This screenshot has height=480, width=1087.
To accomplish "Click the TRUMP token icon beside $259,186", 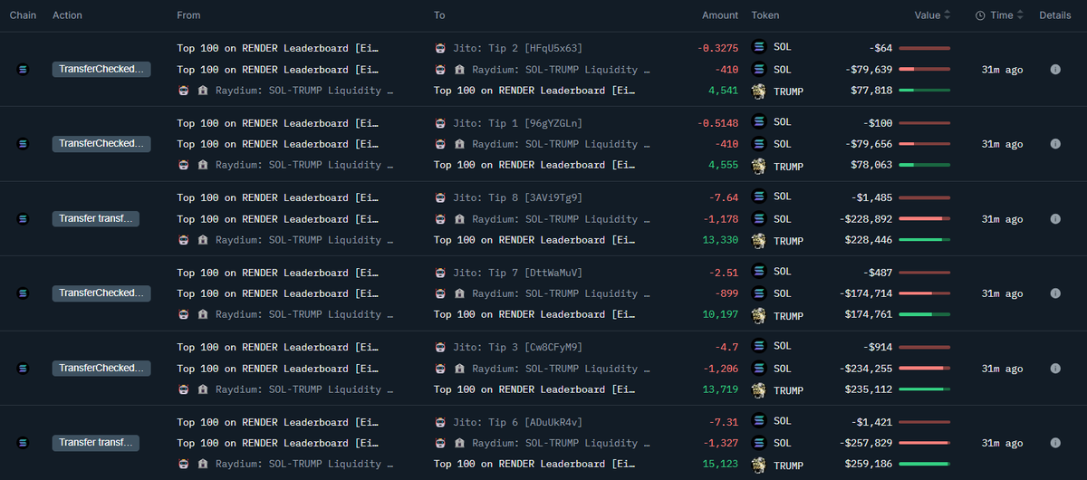I will point(759,464).
